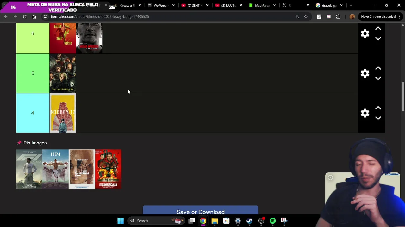The image size is (405, 227).
Task: Open Task View from taskbar
Action: coord(191,221)
